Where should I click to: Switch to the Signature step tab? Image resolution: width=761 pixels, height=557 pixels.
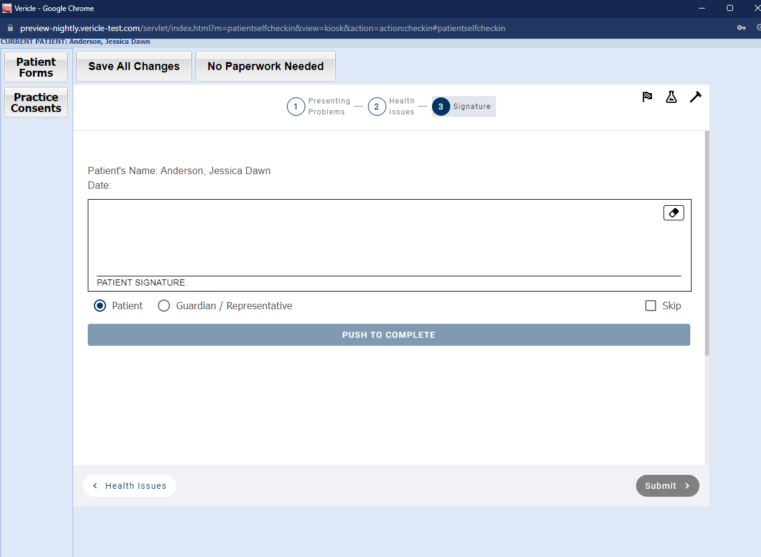(464, 107)
